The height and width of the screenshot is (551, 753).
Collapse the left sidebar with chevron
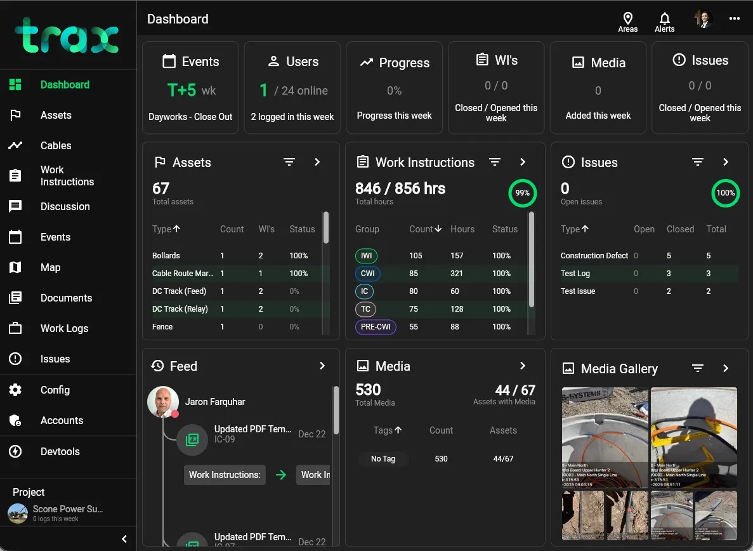click(124, 539)
